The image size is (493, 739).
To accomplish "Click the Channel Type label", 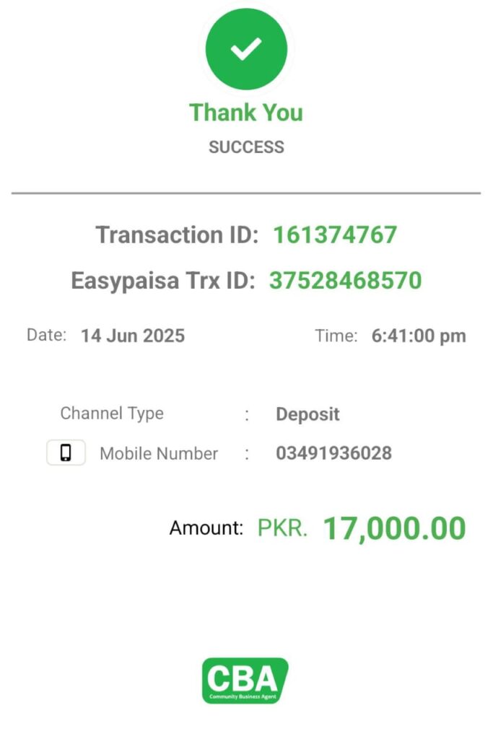I will (112, 414).
